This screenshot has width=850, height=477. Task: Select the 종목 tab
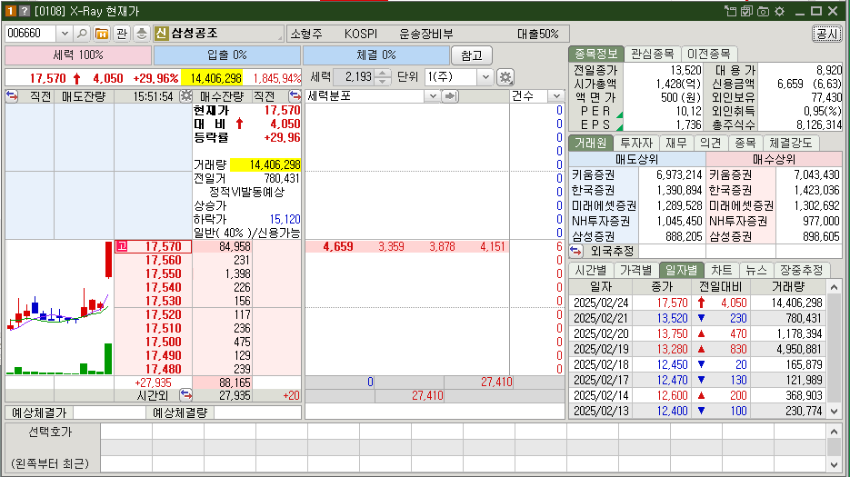[745, 144]
